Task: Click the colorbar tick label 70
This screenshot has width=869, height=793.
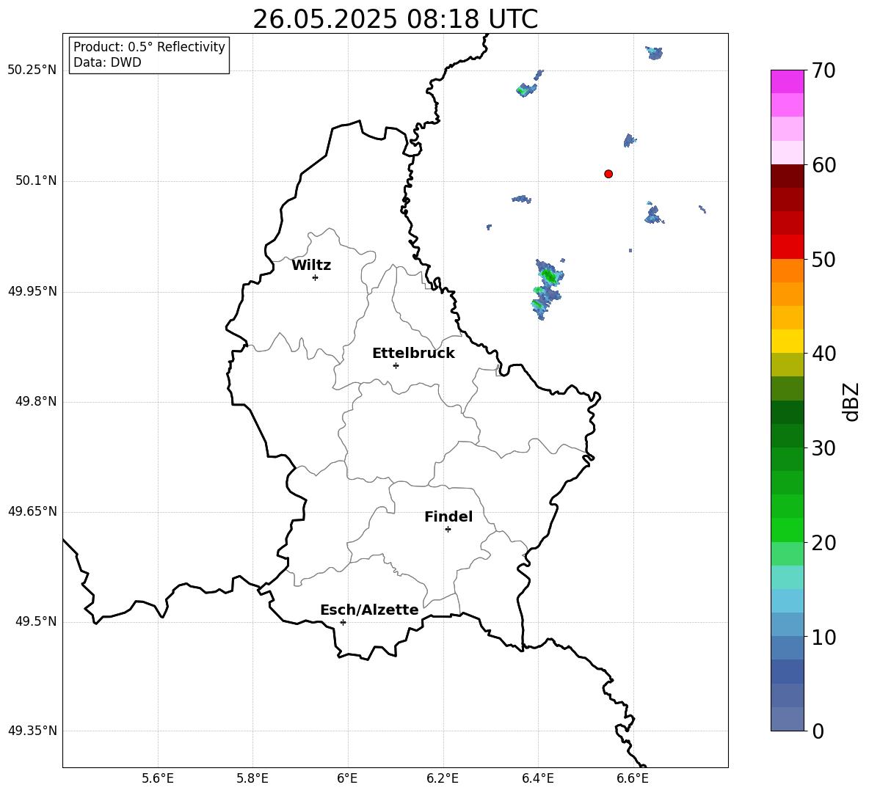Action: [x=823, y=70]
